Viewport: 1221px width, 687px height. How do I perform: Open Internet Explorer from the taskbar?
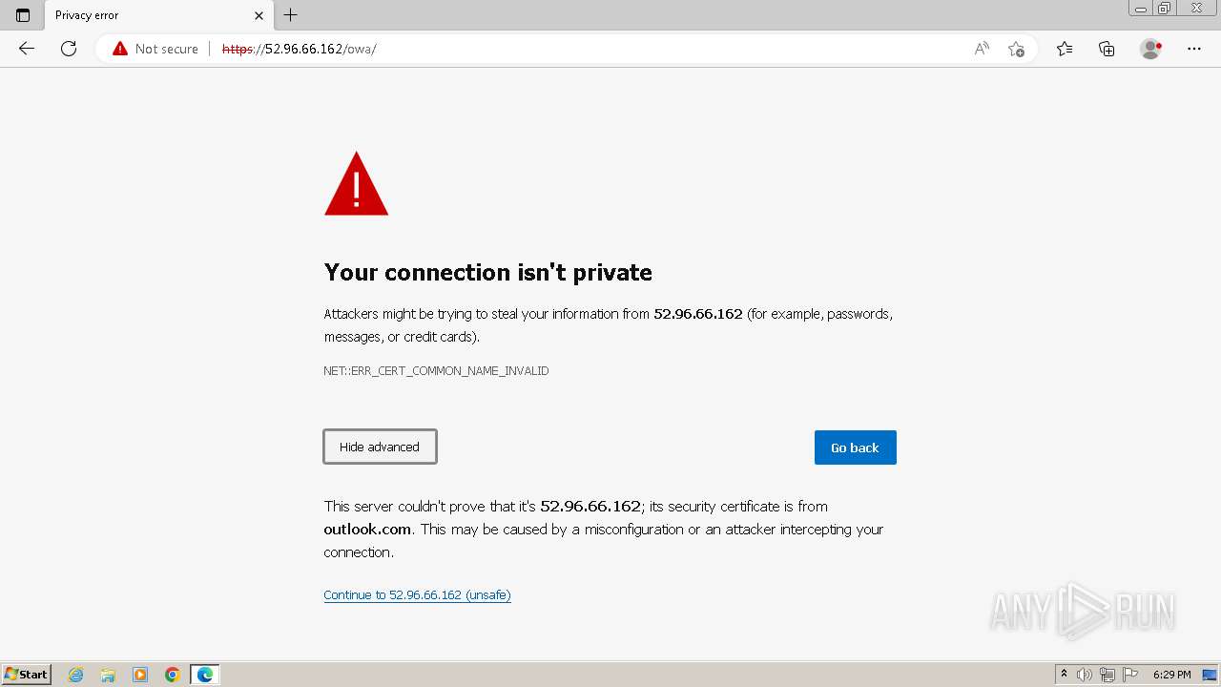(x=76, y=675)
